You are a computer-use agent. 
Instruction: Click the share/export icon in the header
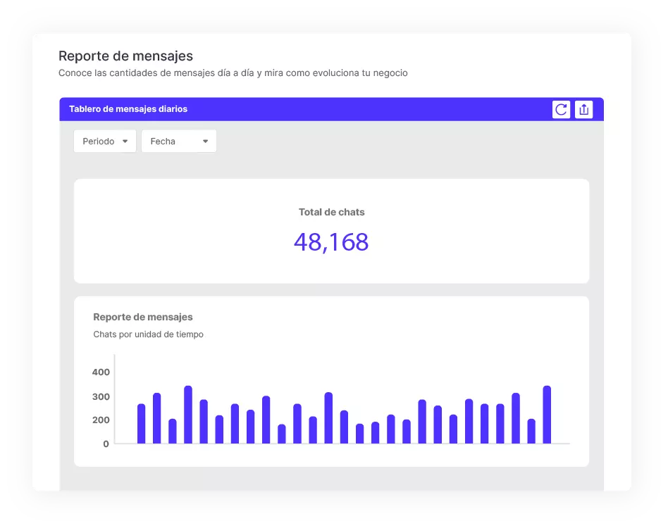click(583, 109)
